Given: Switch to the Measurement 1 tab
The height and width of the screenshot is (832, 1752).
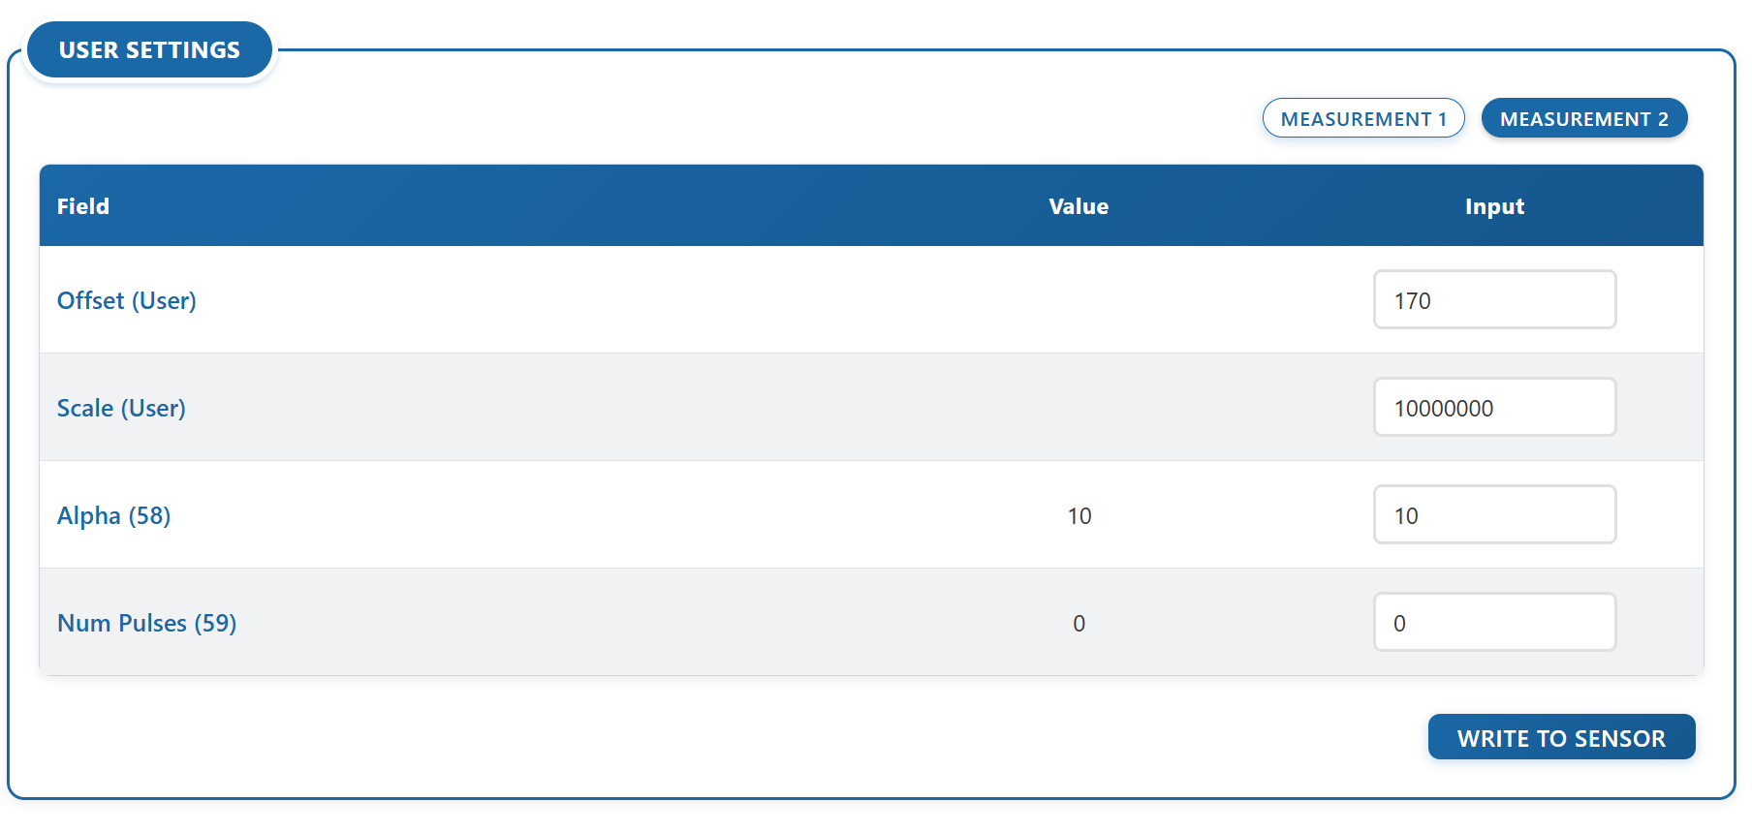Looking at the screenshot, I should tap(1362, 118).
